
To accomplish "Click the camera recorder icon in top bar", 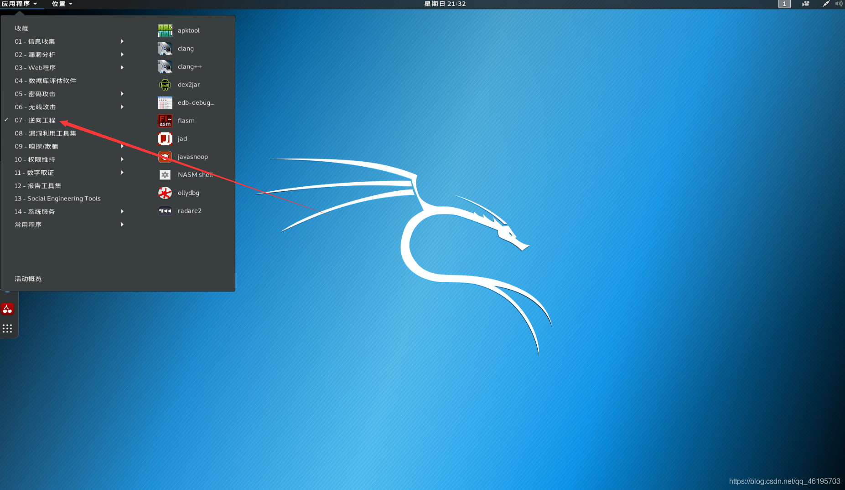I will click(806, 4).
